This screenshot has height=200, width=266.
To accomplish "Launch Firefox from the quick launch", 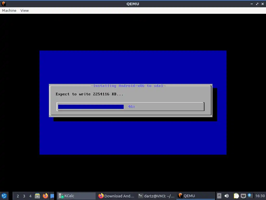I will (45, 196).
